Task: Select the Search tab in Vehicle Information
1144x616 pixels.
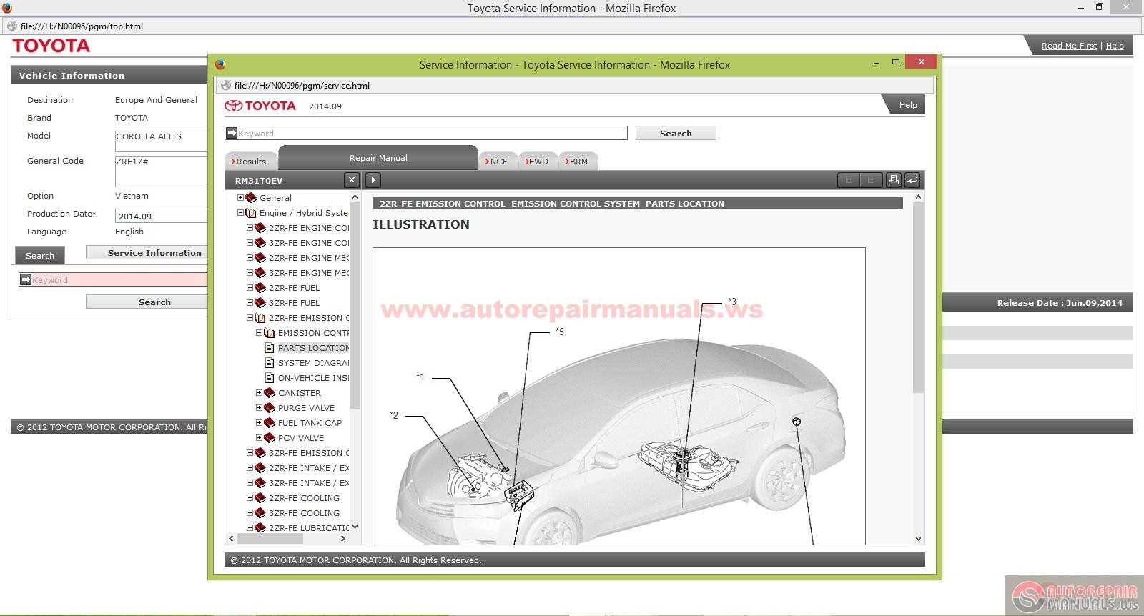Action: click(x=40, y=256)
